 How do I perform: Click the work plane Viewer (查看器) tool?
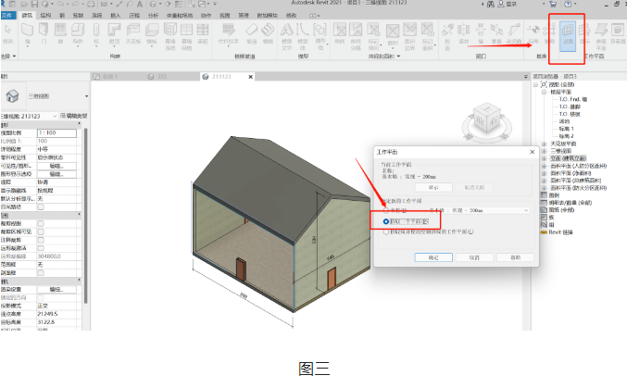tap(618, 33)
